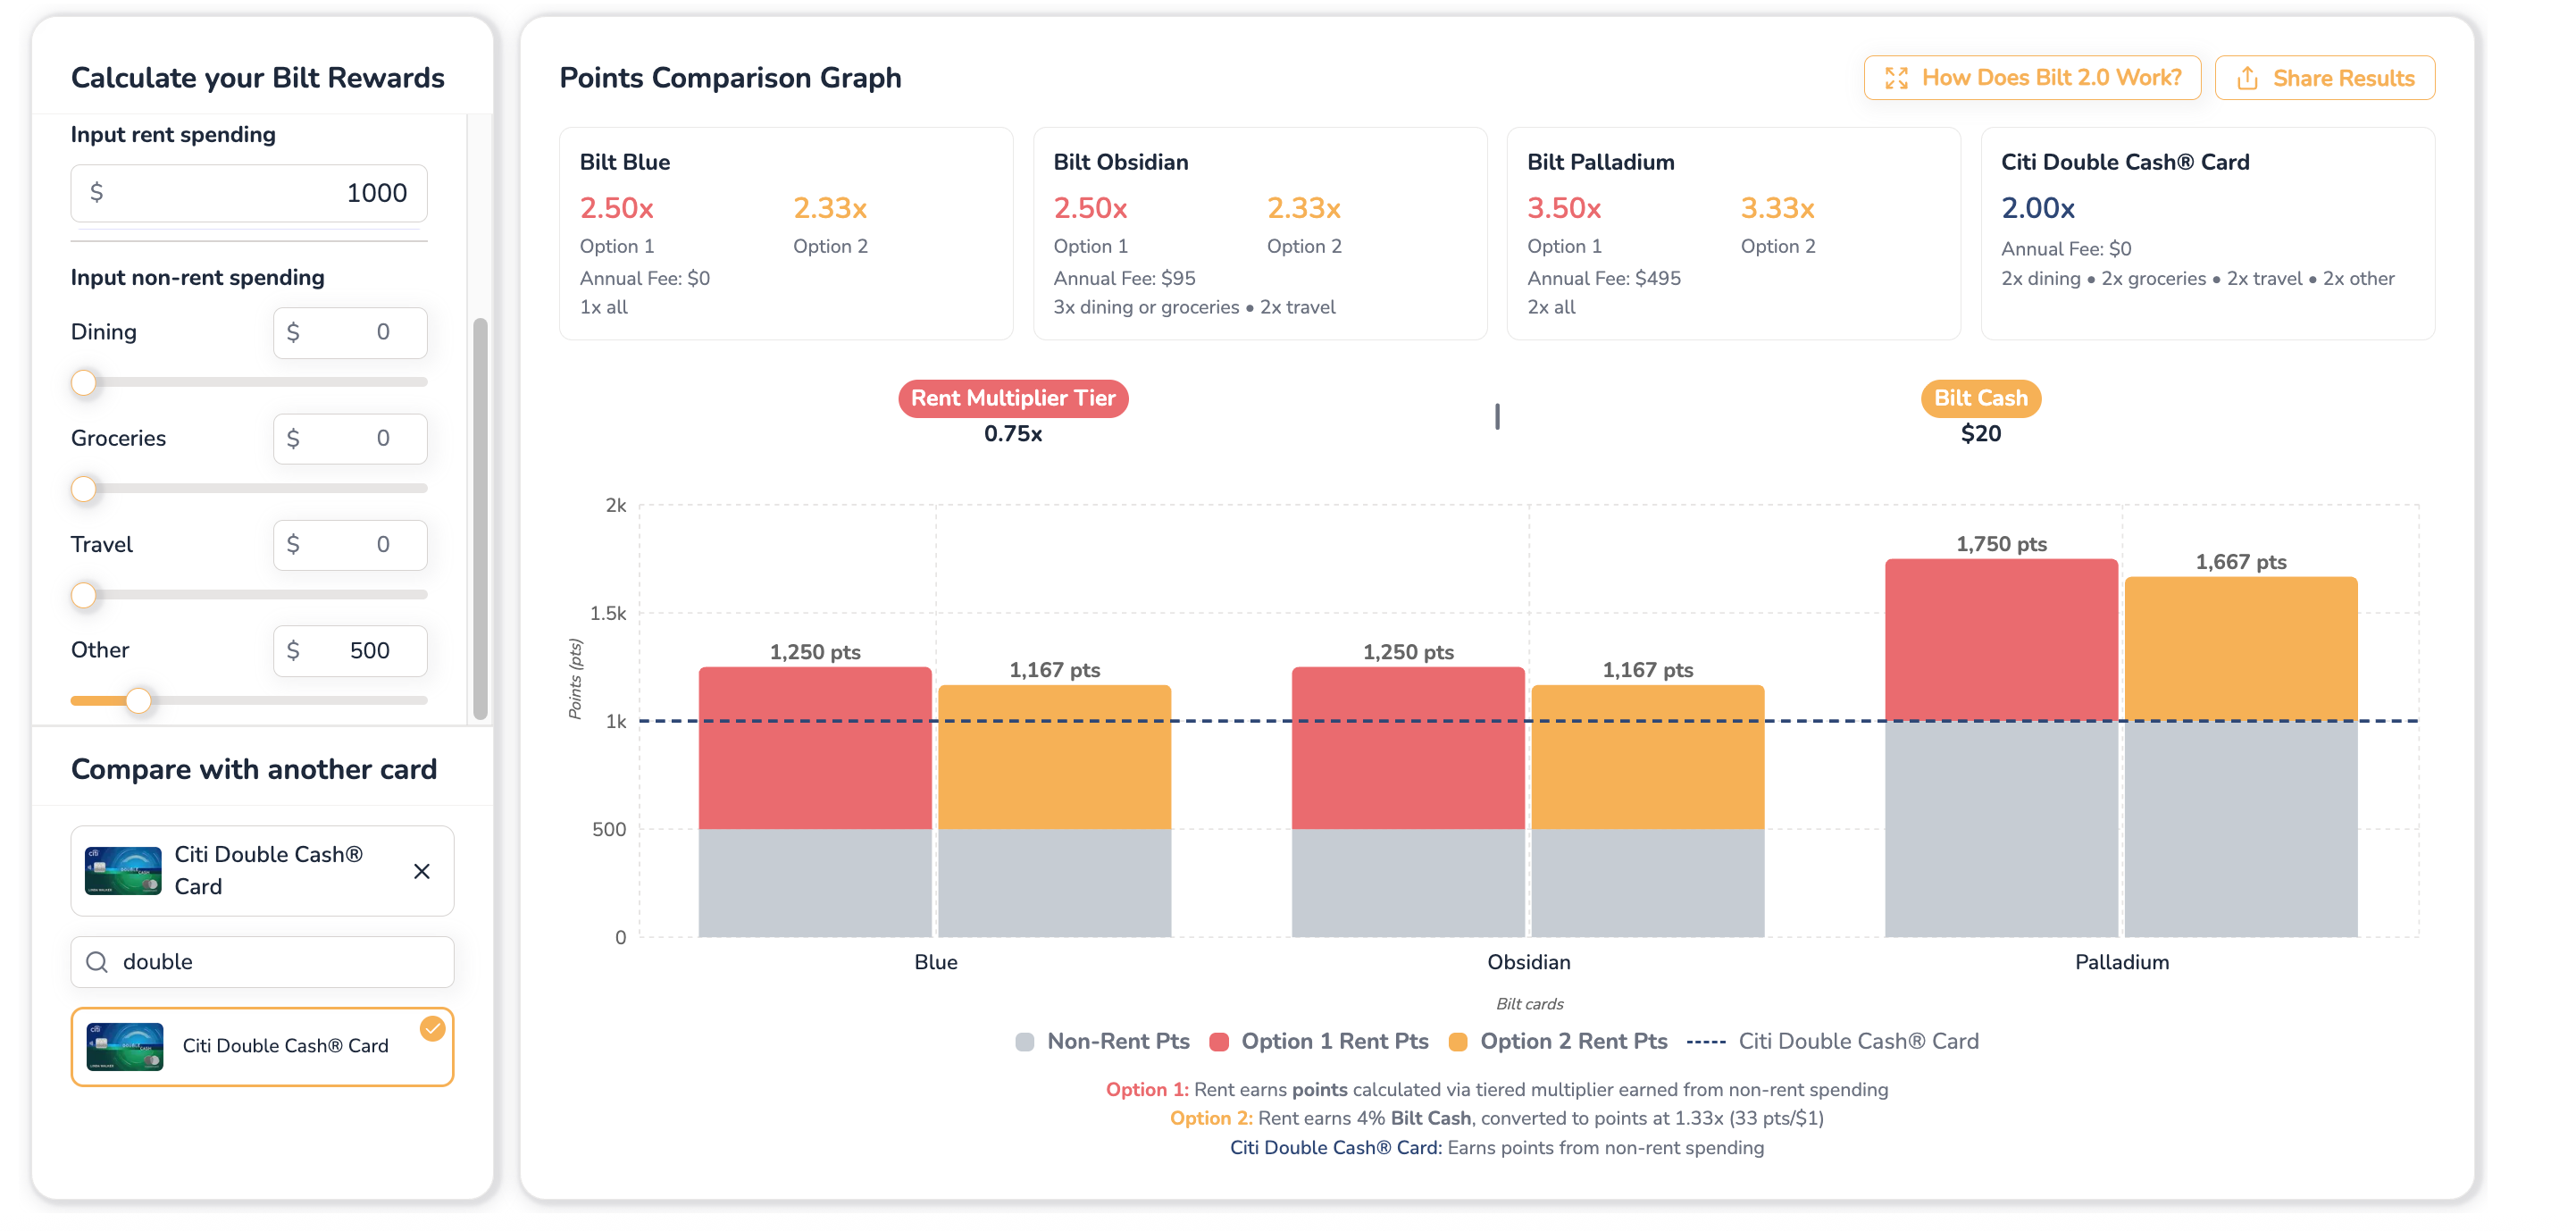
Task: Click the rent spending input field showing 1000
Action: tap(249, 193)
